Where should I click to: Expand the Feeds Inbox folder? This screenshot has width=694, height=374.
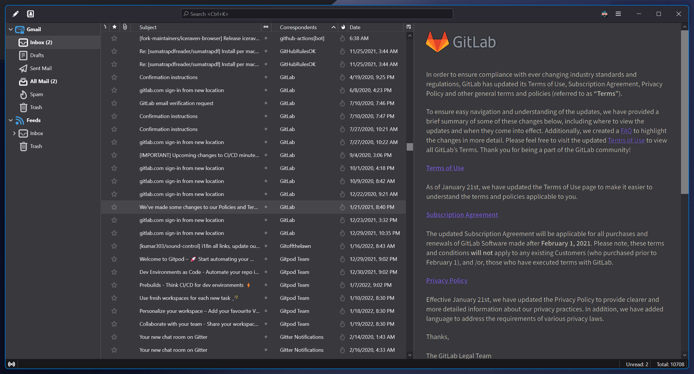(x=14, y=133)
